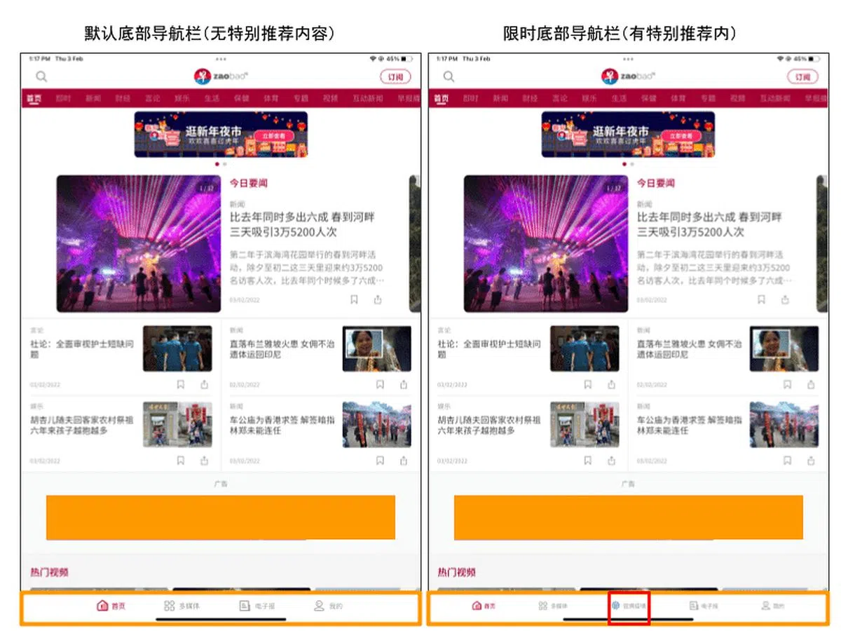This screenshot has height=631, width=841.
Task: Switch to the 体育 tab in the right screen
Action: click(x=678, y=99)
